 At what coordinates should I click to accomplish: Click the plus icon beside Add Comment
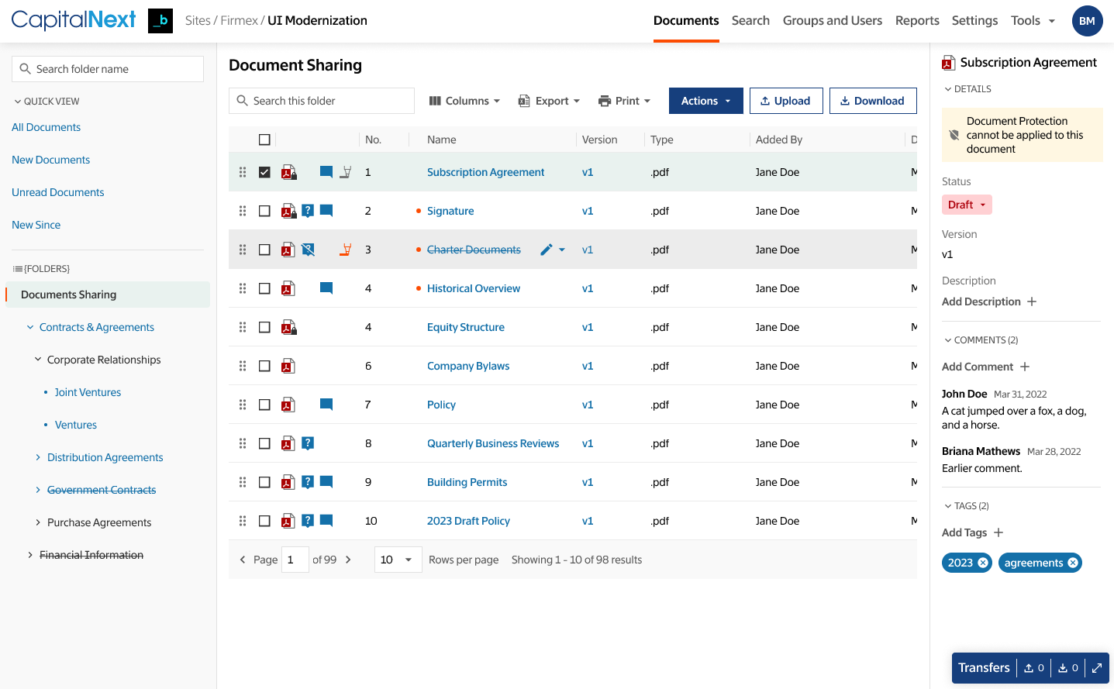pos(1025,367)
